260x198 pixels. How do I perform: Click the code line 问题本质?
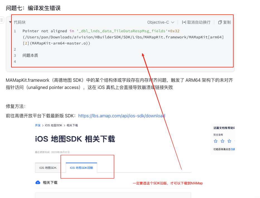coord(30,55)
